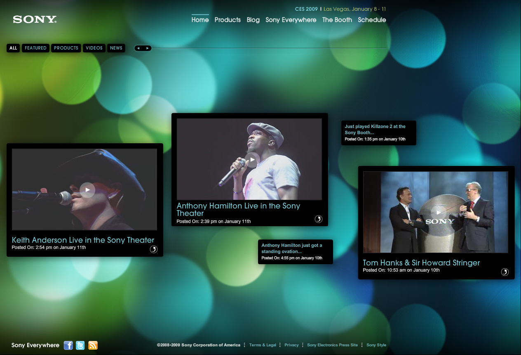Click 'Posted On: 4:55 pm on January 10th'
Screen dimensions: 521x355
tap(292, 258)
